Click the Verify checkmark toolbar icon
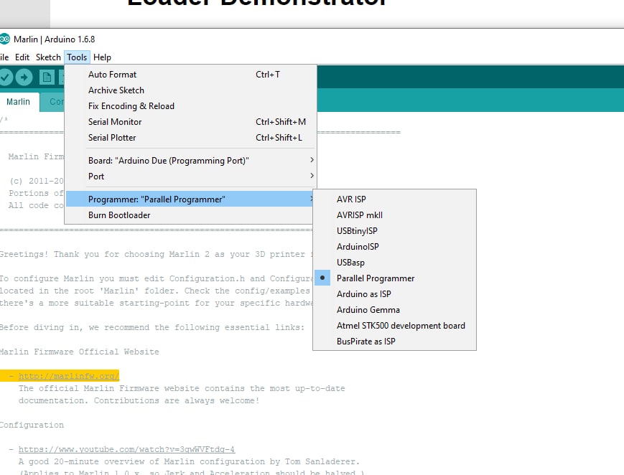The height and width of the screenshot is (475, 624). (5, 77)
